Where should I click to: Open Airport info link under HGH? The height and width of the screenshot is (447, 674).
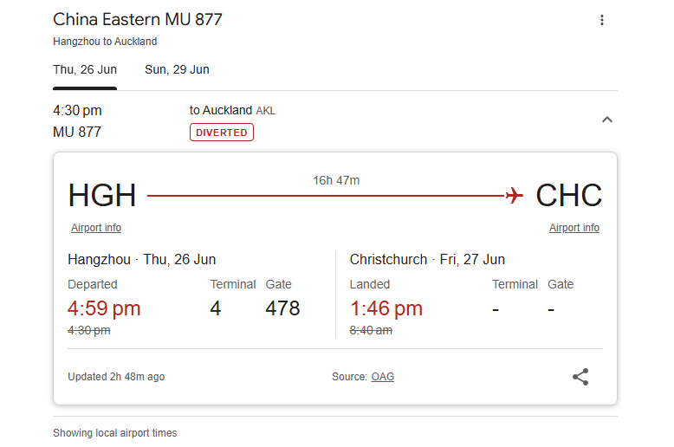tap(96, 228)
